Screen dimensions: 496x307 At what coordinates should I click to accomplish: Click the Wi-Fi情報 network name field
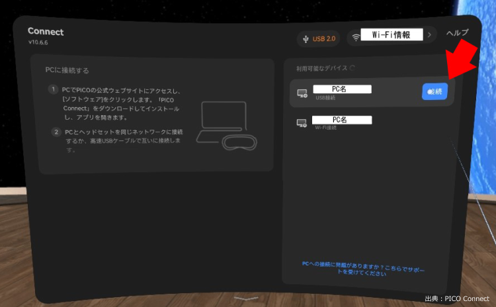[x=392, y=35]
